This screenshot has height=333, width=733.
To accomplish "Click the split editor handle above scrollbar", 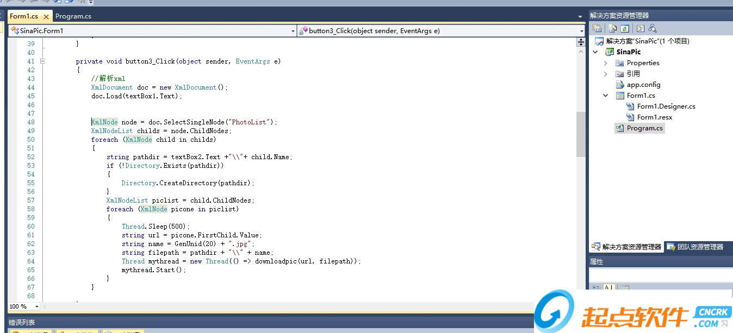I will [x=581, y=42].
